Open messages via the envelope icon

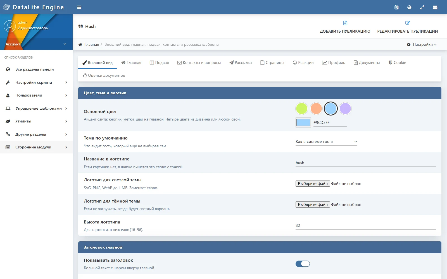(435, 7)
